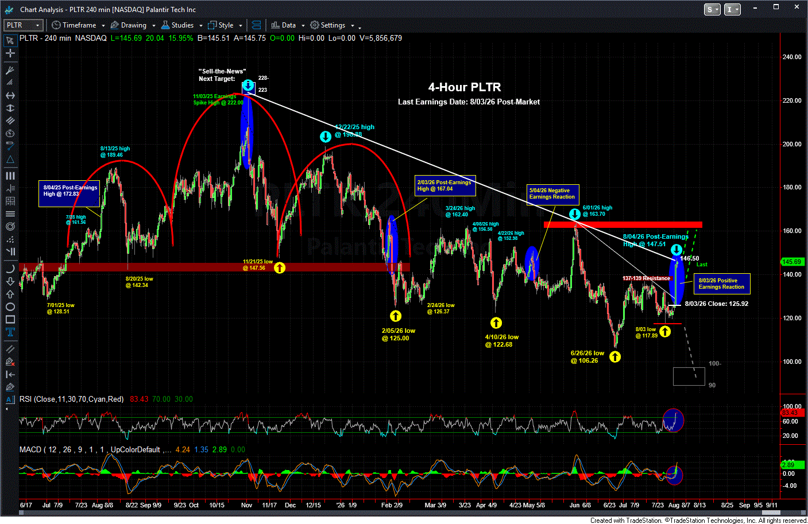Click the arrow-to-left-bar snap icon
This screenshot has height=524, width=808.
(10, 374)
